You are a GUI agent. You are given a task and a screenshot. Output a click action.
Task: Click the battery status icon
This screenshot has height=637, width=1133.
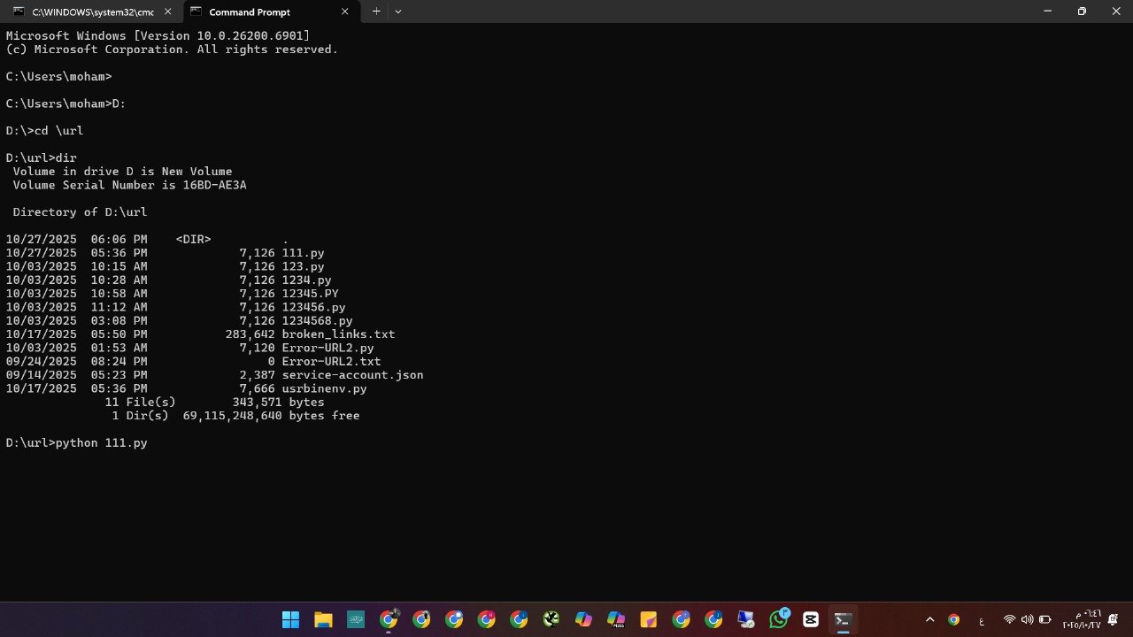[1044, 619]
